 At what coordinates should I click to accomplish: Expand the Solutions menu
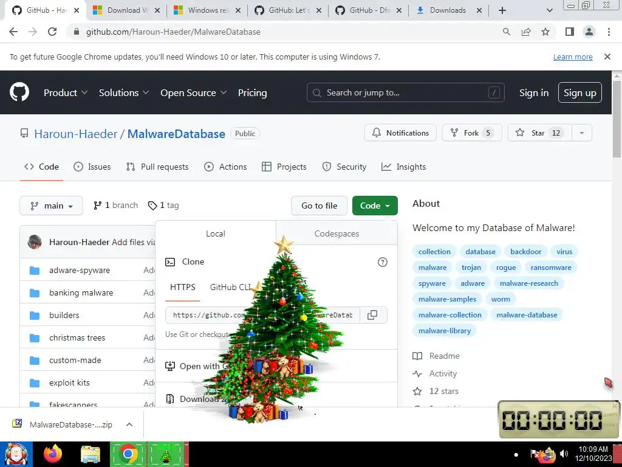pyautogui.click(x=124, y=92)
